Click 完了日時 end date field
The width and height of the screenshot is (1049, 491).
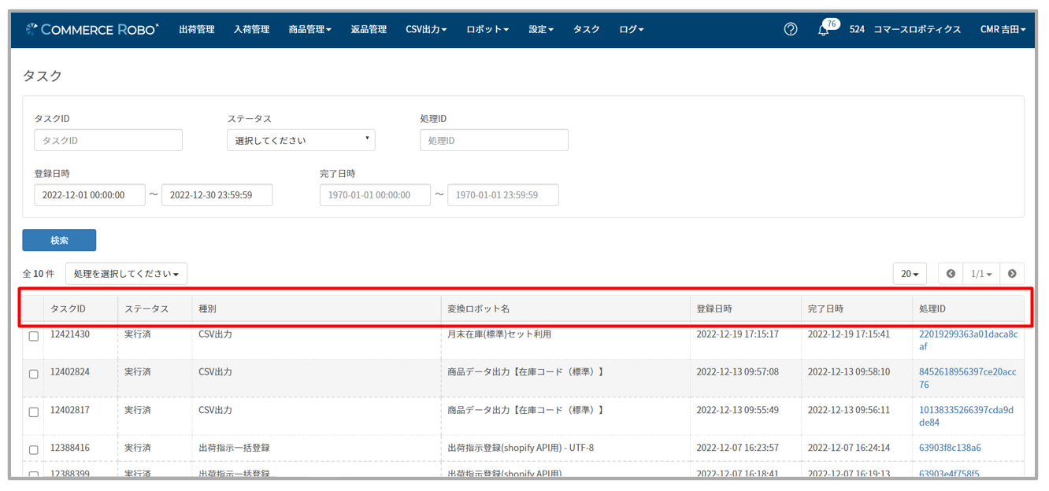(x=503, y=195)
